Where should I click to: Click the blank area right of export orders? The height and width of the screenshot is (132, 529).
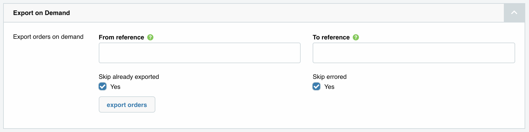pyautogui.click(x=220, y=105)
